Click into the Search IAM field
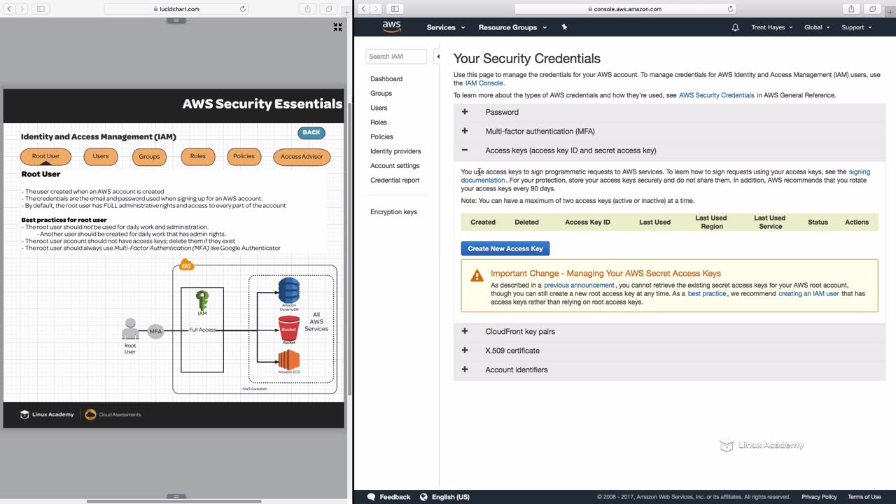The width and height of the screenshot is (896, 504). [396, 57]
